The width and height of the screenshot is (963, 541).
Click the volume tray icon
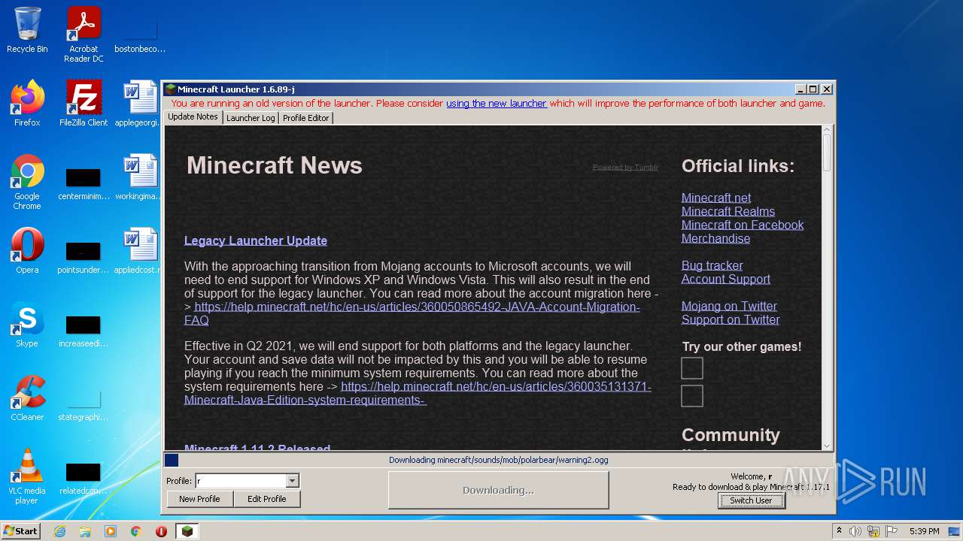click(x=855, y=531)
